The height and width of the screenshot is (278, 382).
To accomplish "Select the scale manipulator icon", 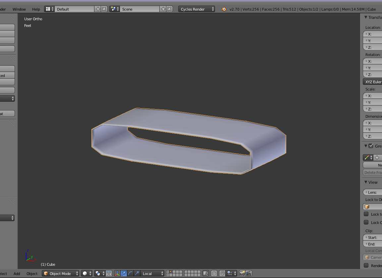I will (x=137, y=273).
